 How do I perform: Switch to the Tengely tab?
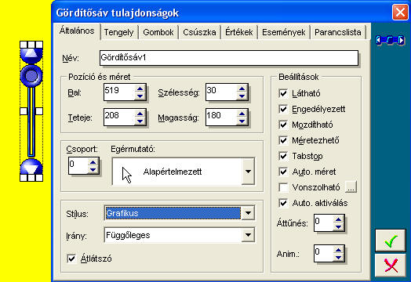[x=118, y=32]
